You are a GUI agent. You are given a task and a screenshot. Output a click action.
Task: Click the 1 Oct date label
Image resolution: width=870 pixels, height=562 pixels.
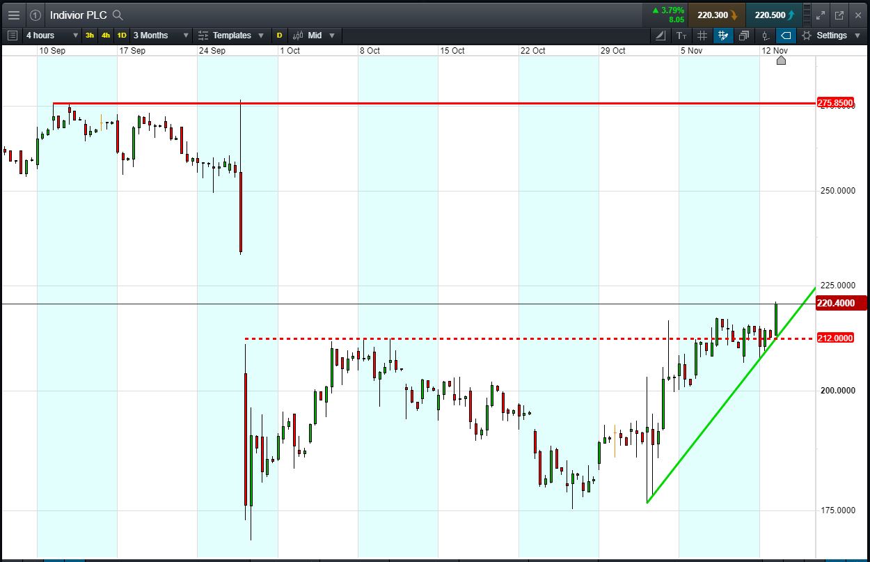coord(290,51)
